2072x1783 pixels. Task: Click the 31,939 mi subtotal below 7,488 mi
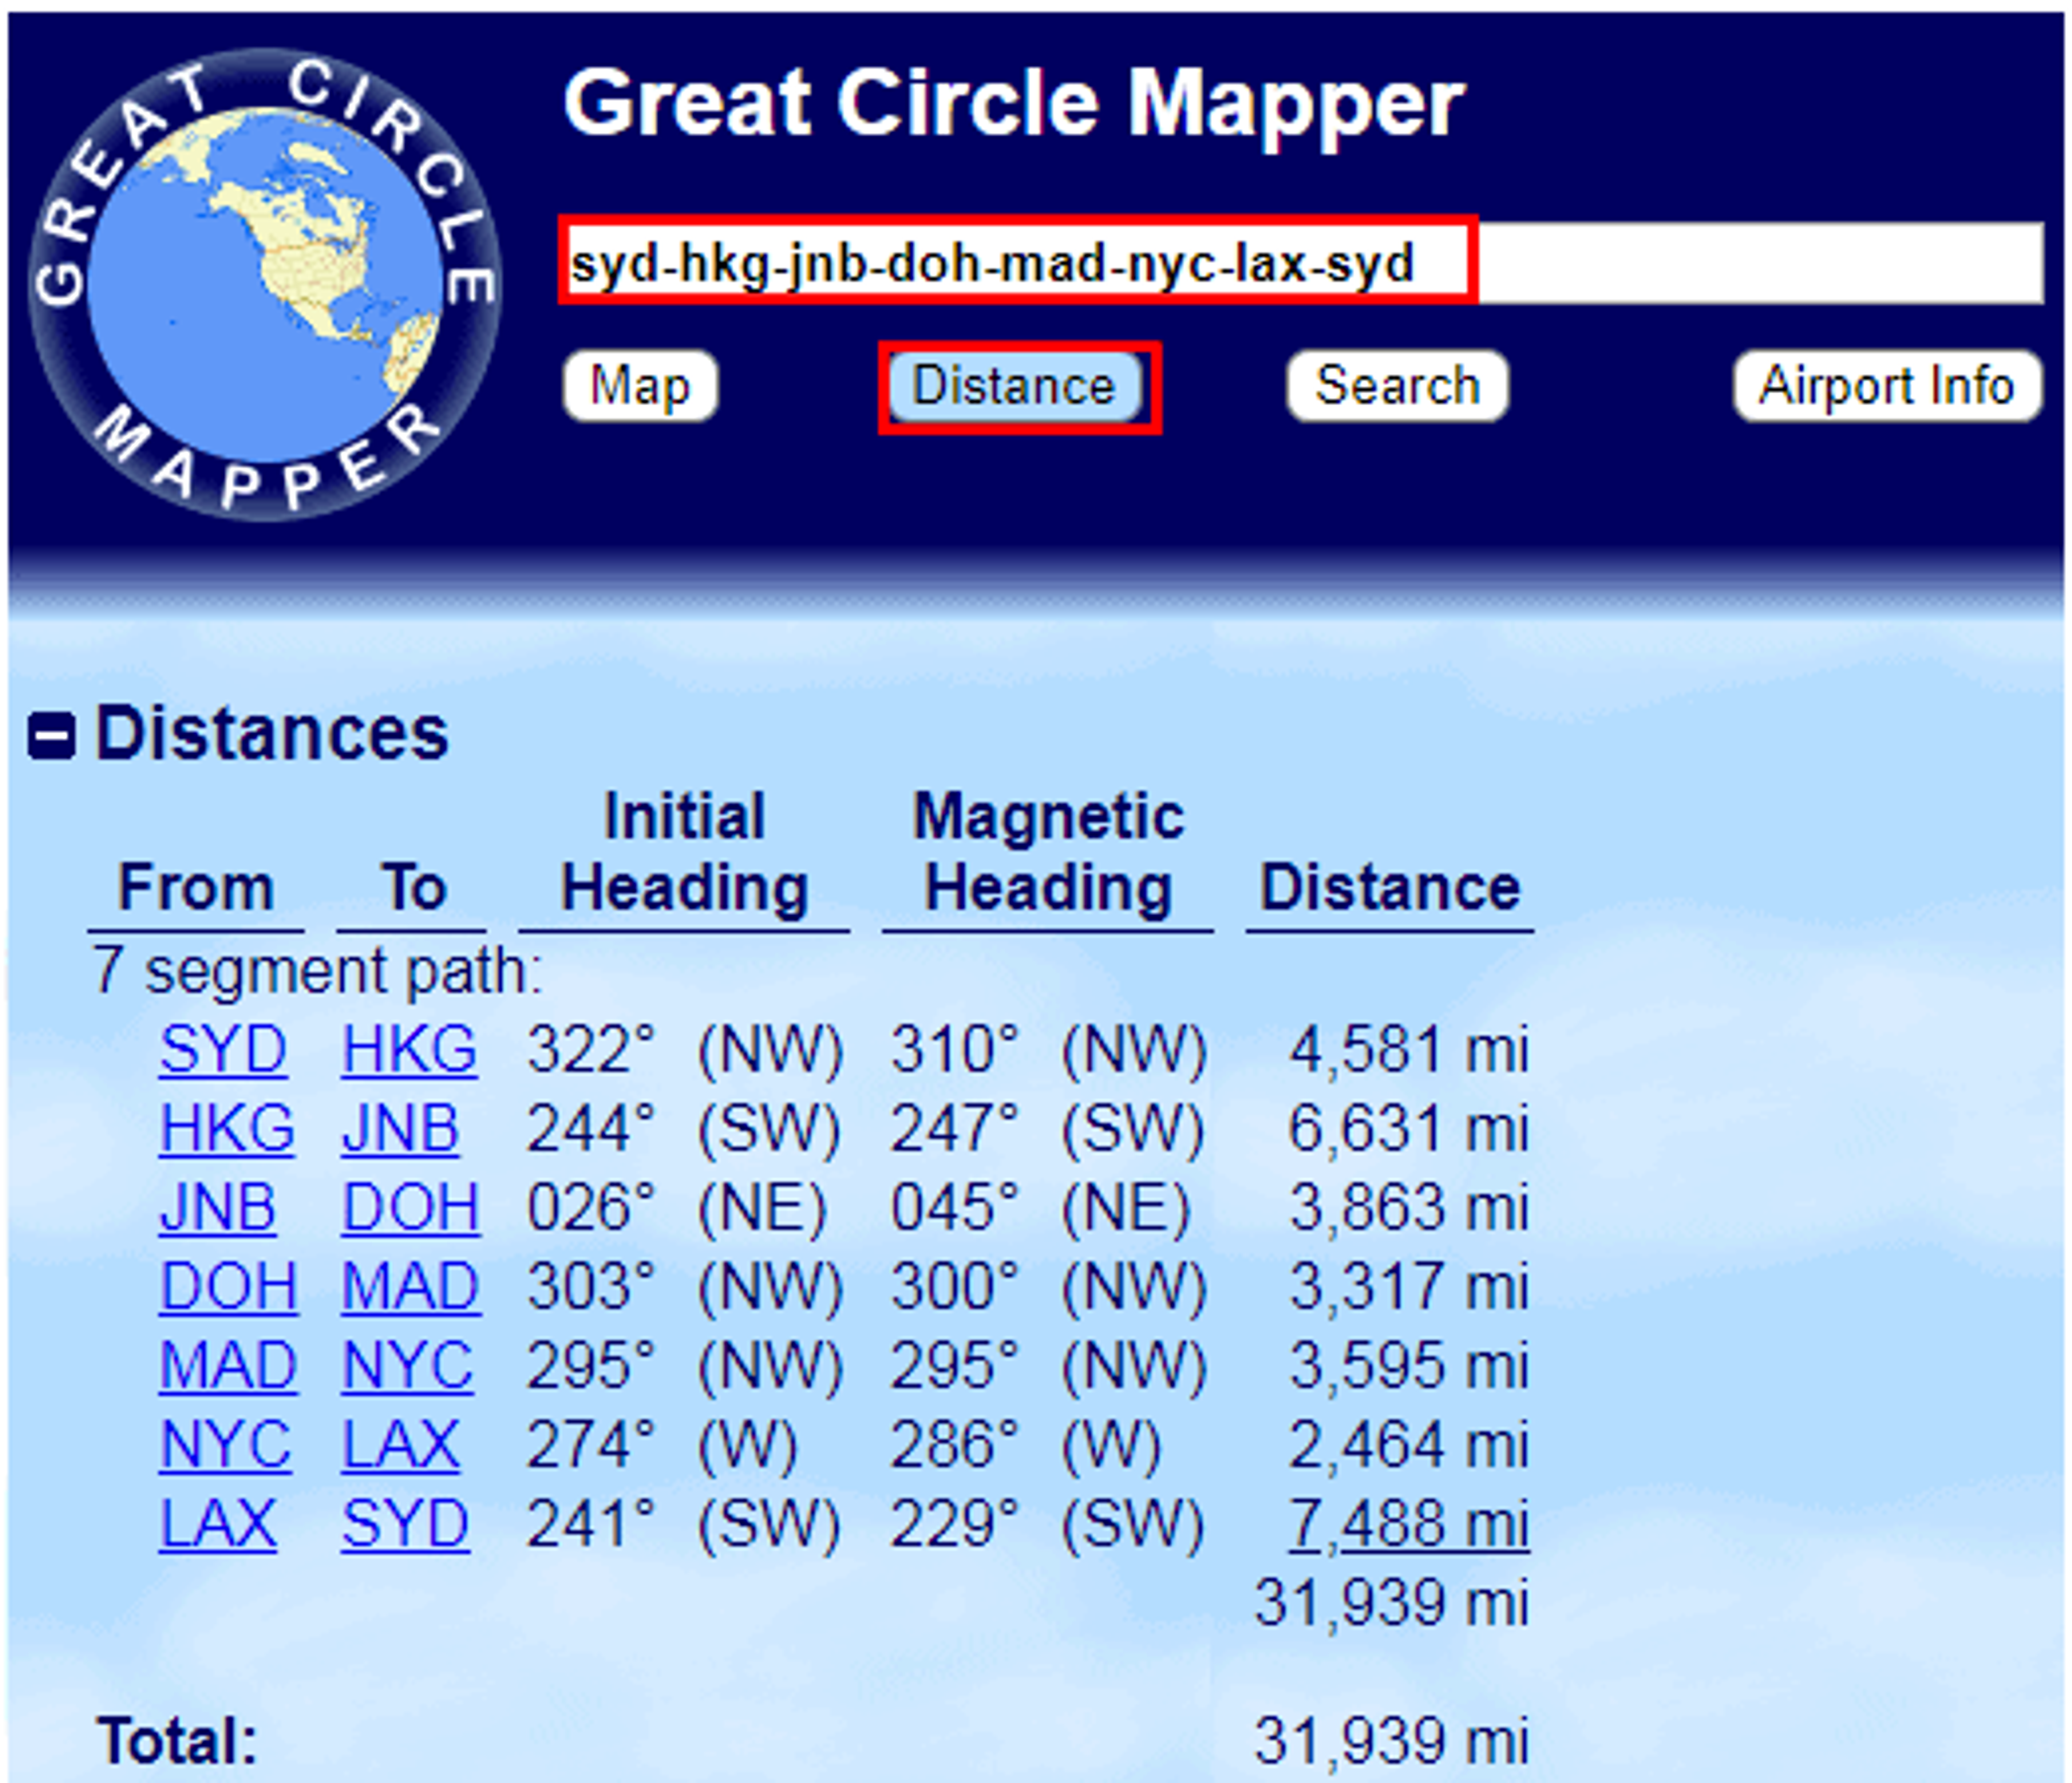pyautogui.click(x=1393, y=1603)
